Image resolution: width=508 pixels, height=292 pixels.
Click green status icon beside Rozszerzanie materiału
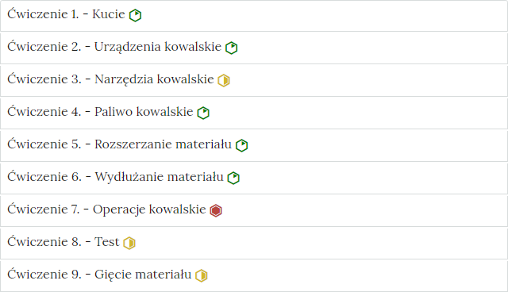(241, 145)
